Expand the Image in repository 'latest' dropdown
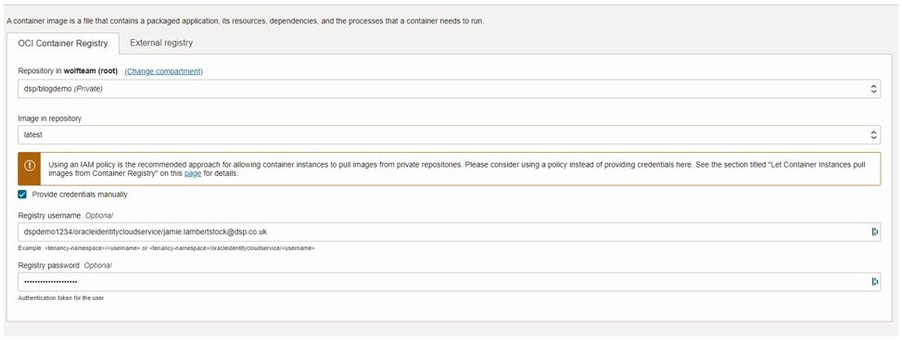 click(x=450, y=135)
